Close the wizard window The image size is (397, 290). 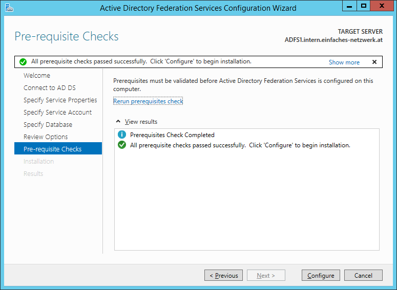382,6
